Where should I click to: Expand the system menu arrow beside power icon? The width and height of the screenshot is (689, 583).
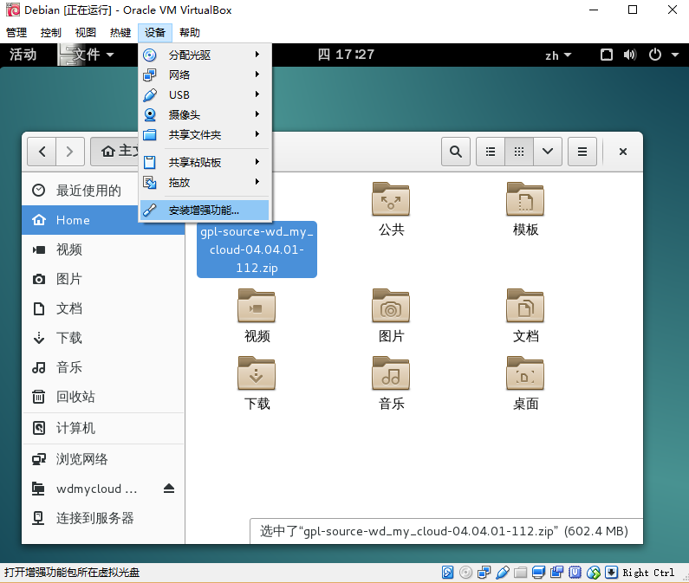(x=675, y=55)
